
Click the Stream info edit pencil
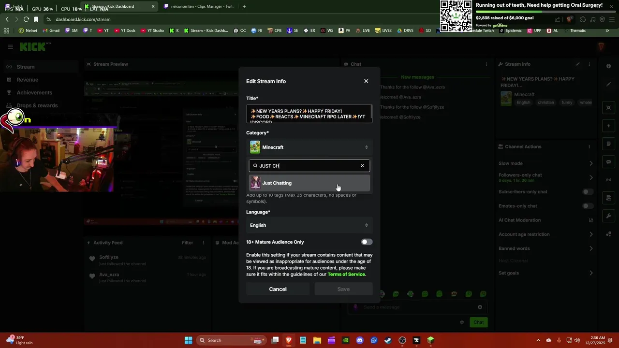pos(577,64)
